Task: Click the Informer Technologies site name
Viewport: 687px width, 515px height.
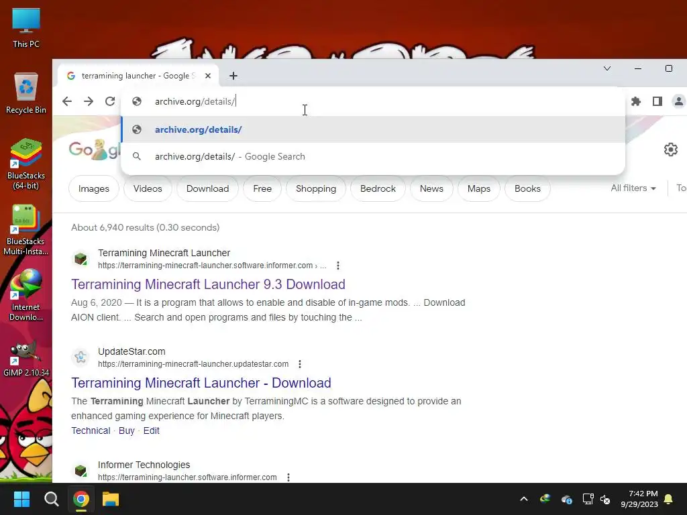Action: click(144, 465)
